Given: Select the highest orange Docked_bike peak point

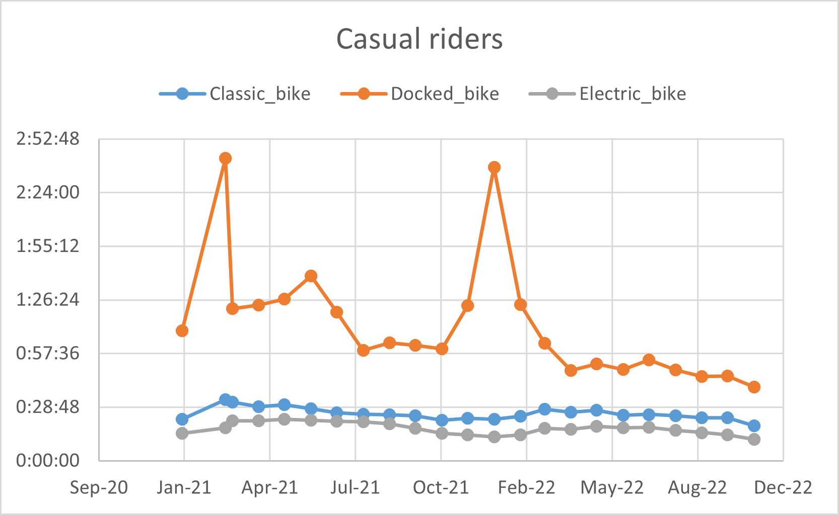Looking at the screenshot, I should click(x=226, y=158).
